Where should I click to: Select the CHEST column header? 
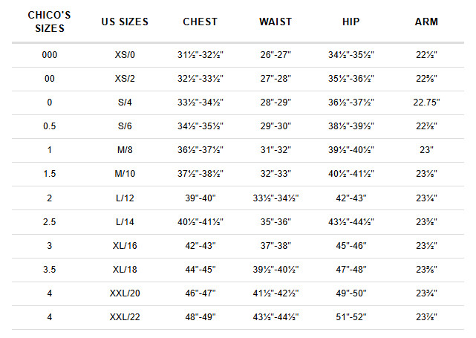tap(200, 22)
